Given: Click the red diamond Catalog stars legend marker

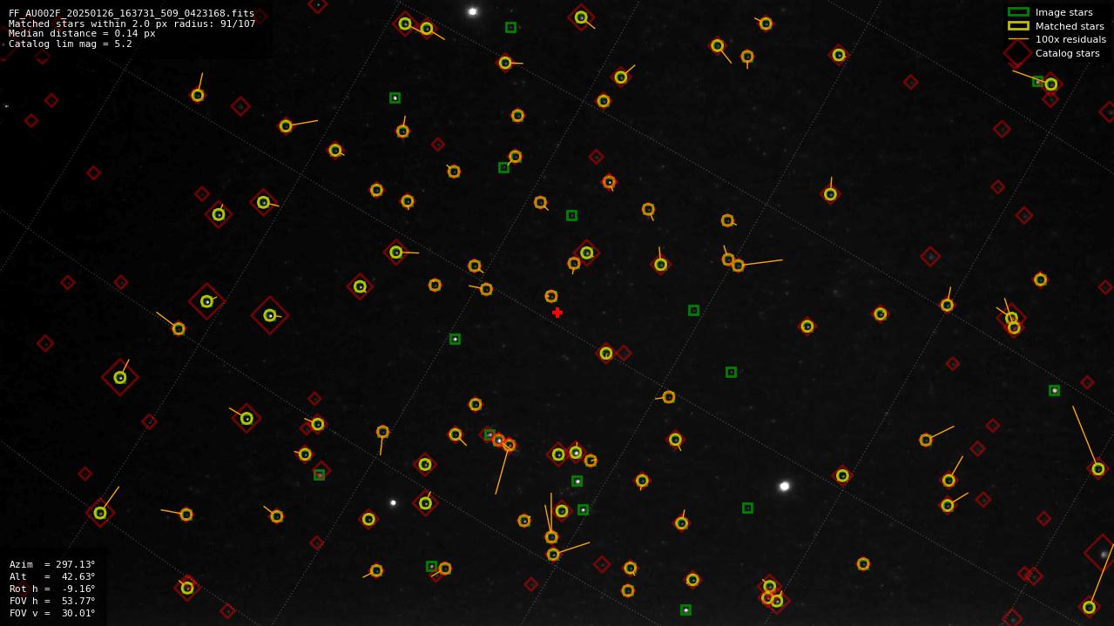Looking at the screenshot, I should click(x=1017, y=53).
